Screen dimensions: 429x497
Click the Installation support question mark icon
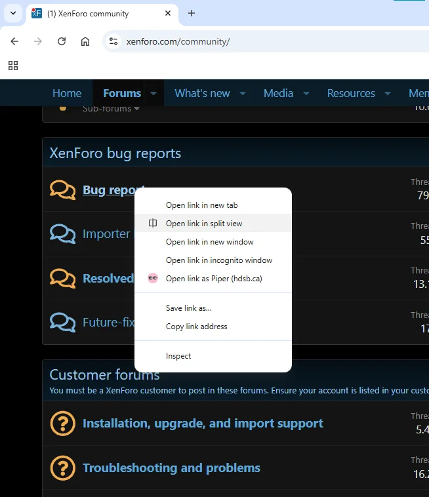tap(62, 424)
